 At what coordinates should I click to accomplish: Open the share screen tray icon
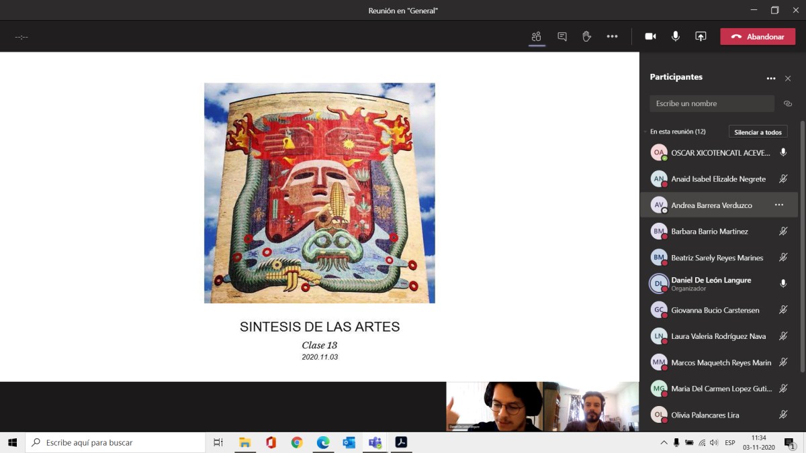701,37
